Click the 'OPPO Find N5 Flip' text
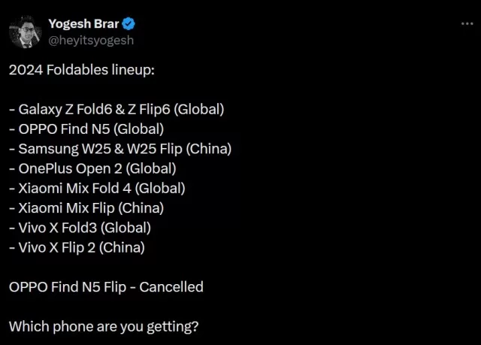The height and width of the screenshot is (345, 481). [x=68, y=287]
